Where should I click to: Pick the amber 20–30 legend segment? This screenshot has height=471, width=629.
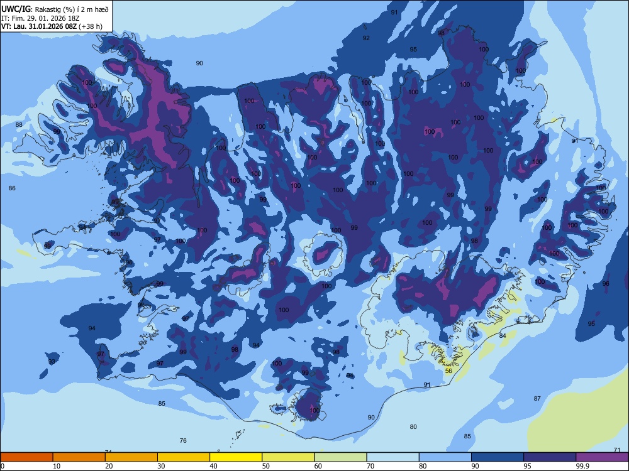click(x=131, y=457)
